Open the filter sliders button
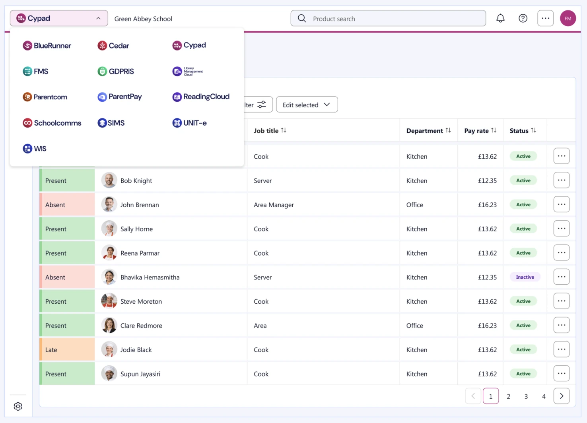The width and height of the screenshot is (587, 423). coord(259,105)
